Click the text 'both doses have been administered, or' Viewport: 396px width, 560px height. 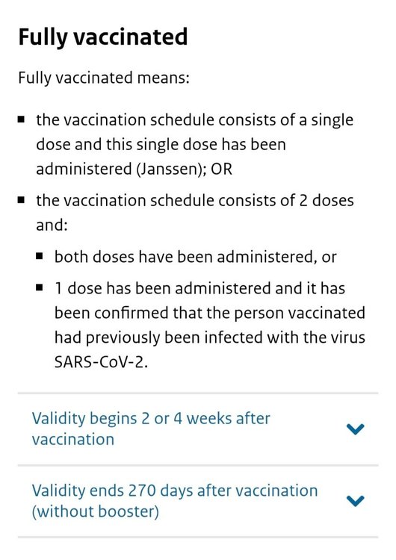tap(196, 257)
